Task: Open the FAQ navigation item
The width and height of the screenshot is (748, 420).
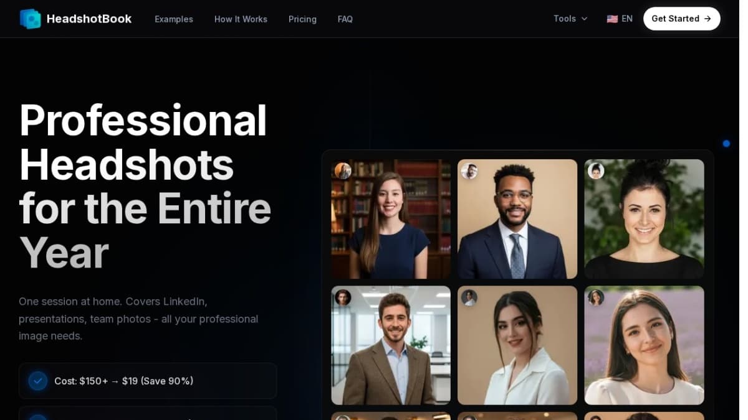Action: pos(345,19)
